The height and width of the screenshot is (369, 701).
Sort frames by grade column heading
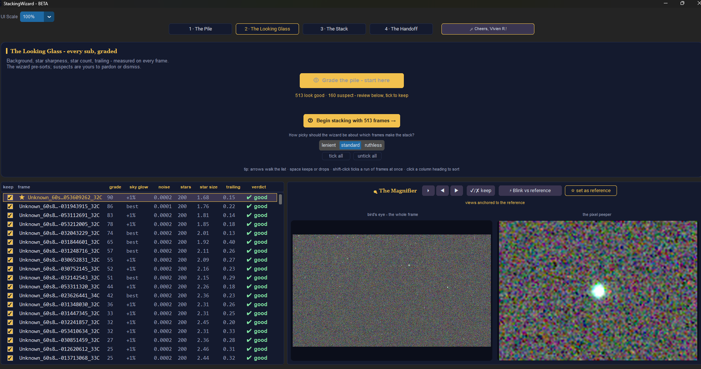(115, 187)
